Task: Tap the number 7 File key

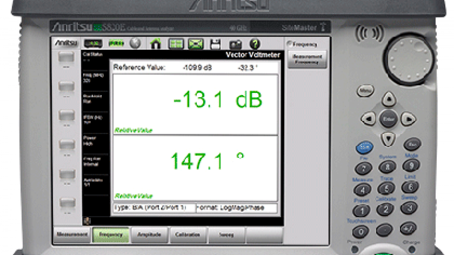Action: [x=363, y=168]
